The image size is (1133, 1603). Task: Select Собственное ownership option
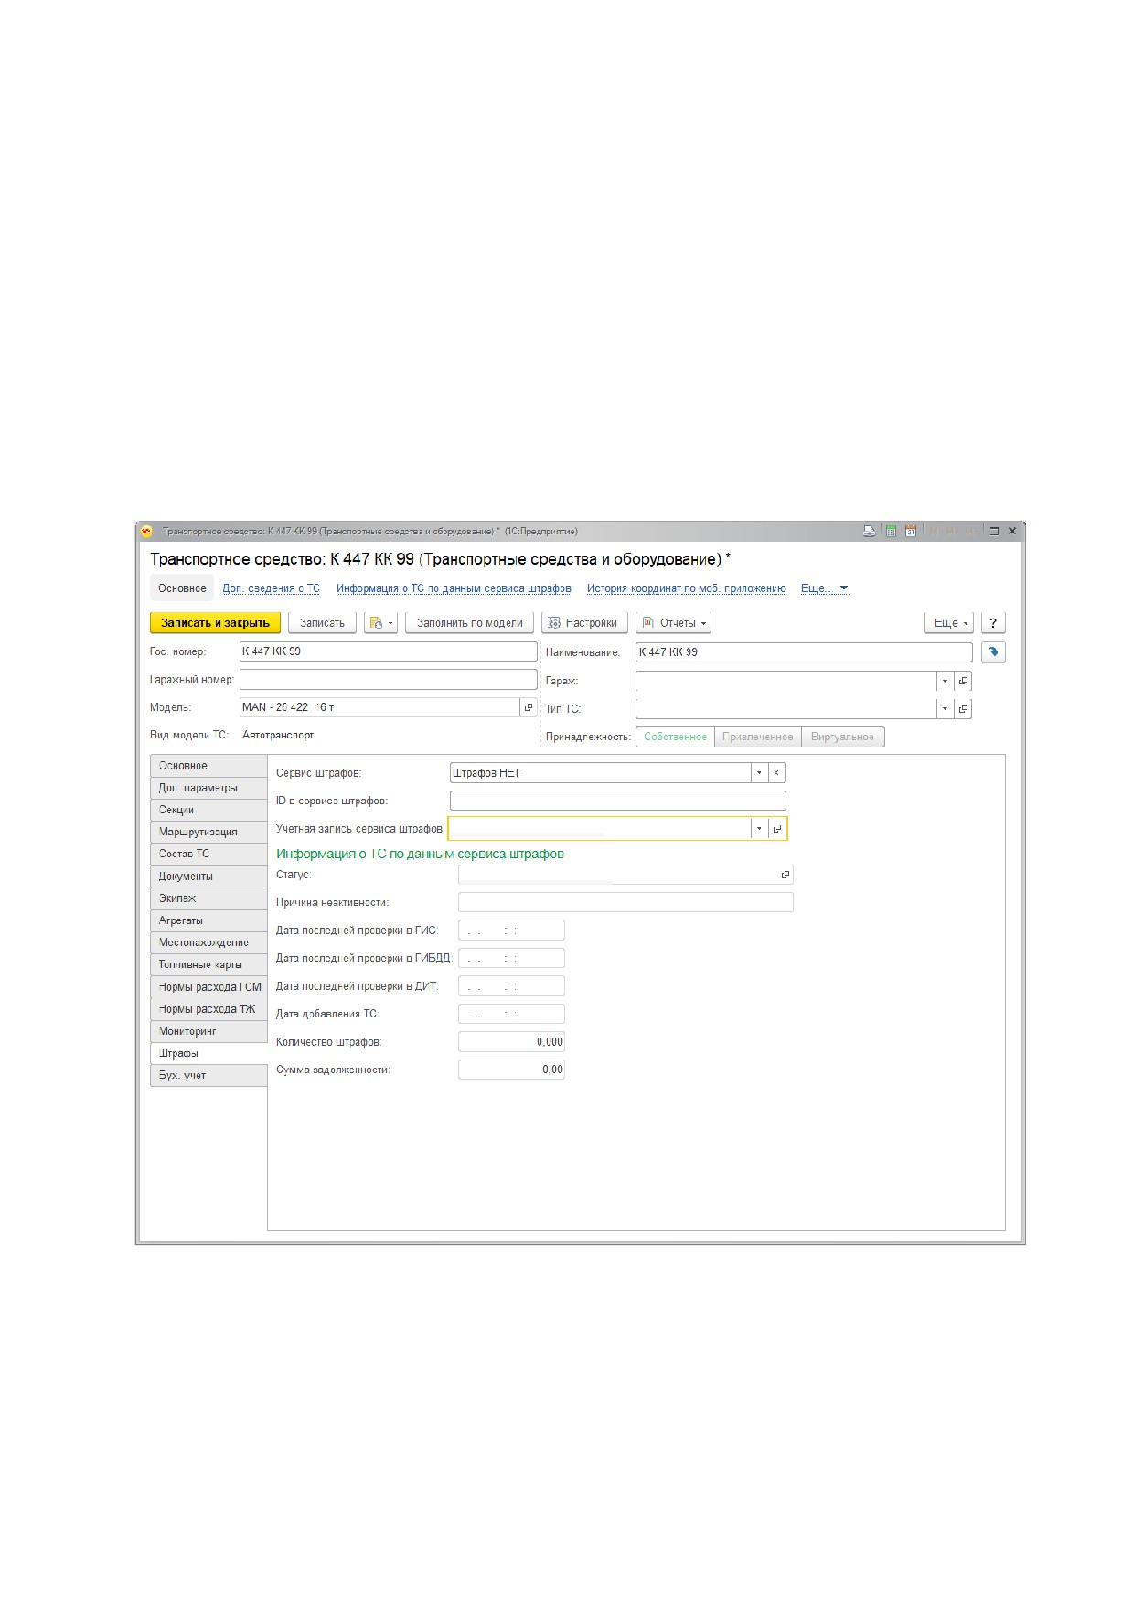point(675,737)
